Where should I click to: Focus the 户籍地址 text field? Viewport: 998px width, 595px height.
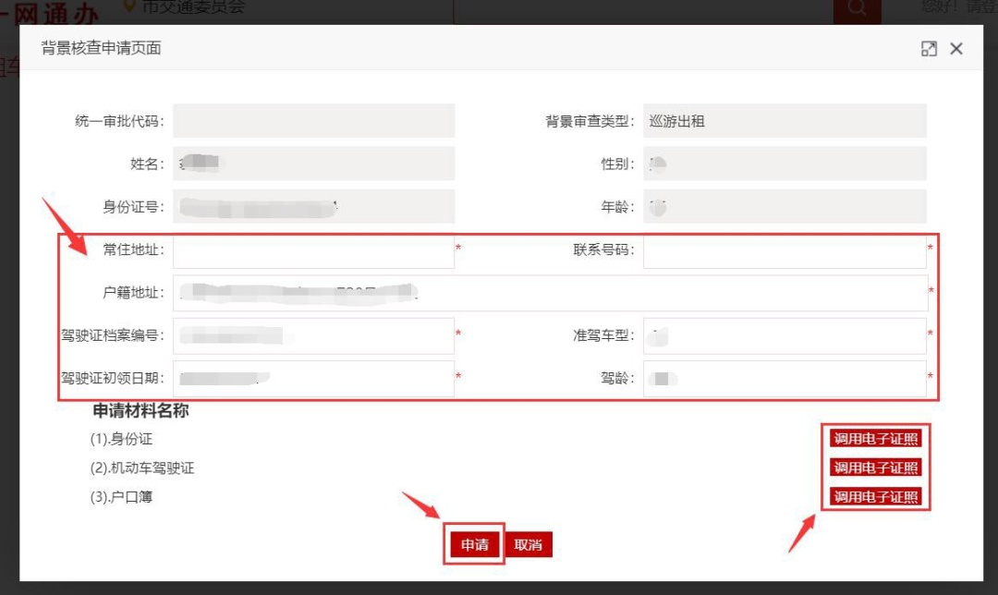pyautogui.click(x=550, y=293)
